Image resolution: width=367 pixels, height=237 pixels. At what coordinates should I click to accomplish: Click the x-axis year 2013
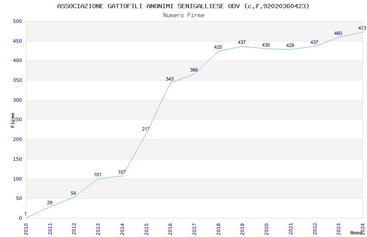click(x=98, y=229)
